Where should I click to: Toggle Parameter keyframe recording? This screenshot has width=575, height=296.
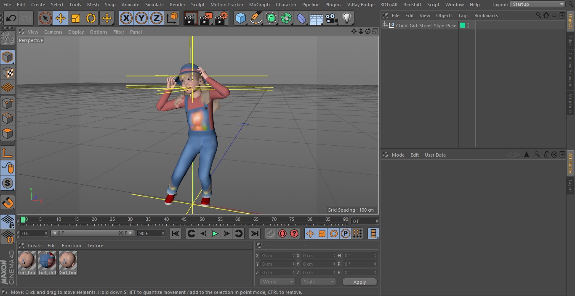346,233
